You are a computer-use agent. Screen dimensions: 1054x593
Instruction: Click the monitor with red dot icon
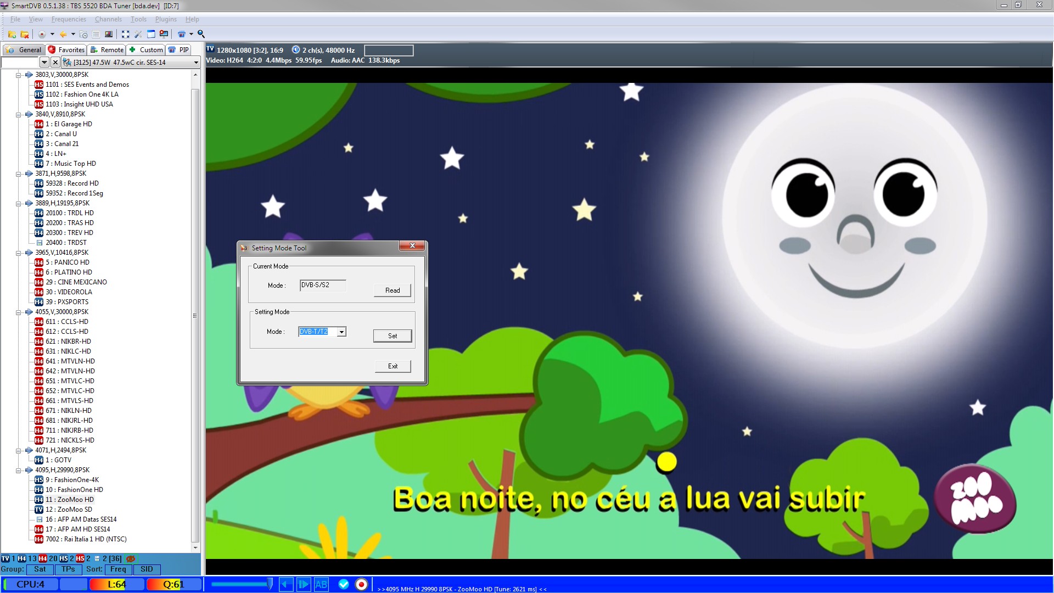coord(164,34)
